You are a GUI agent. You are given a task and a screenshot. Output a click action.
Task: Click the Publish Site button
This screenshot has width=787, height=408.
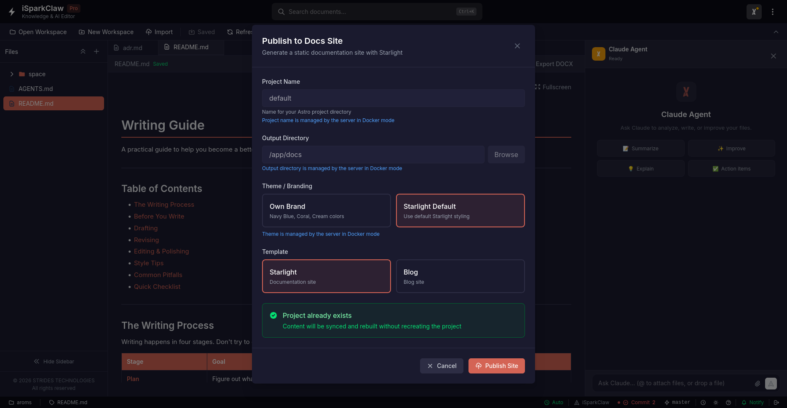497,366
